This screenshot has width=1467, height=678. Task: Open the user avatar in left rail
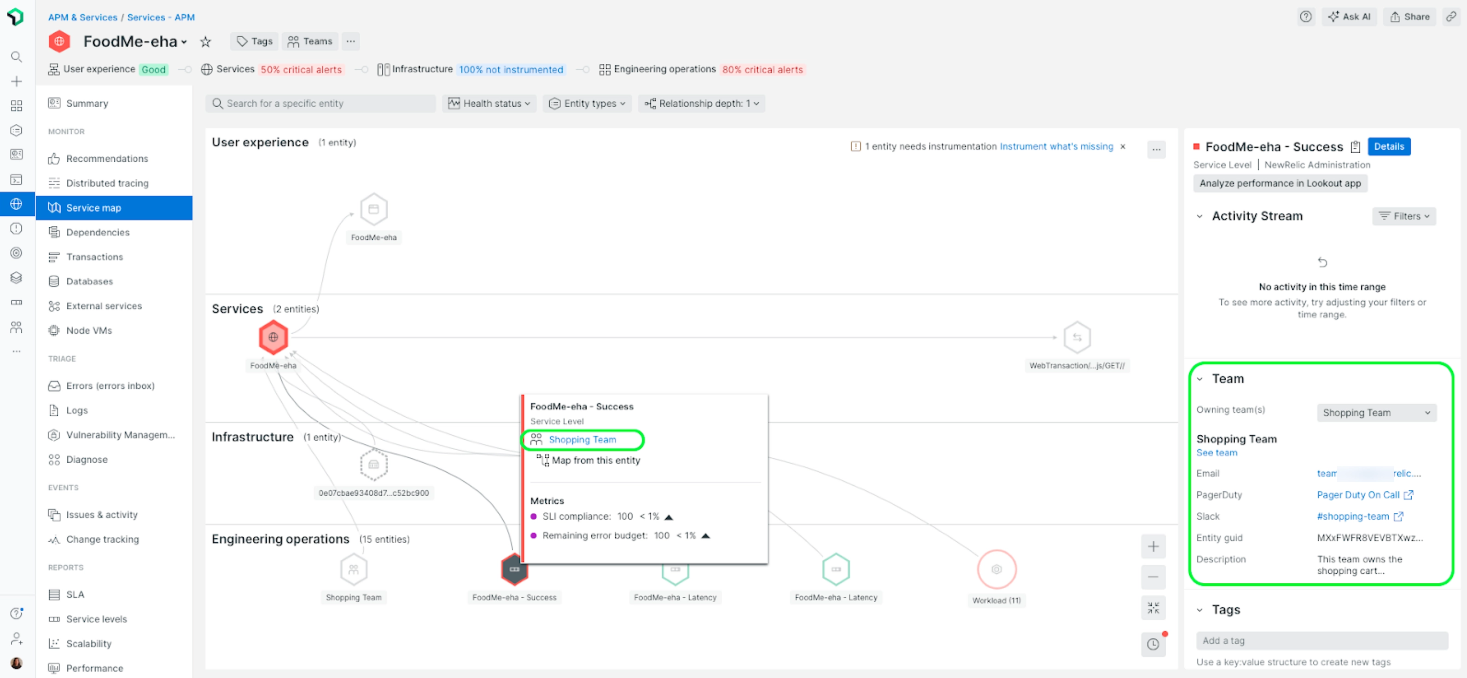click(x=17, y=663)
